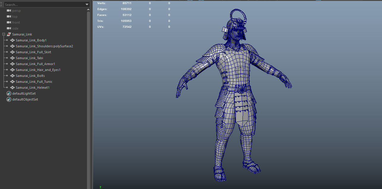Select the top camera entry

point(15,17)
